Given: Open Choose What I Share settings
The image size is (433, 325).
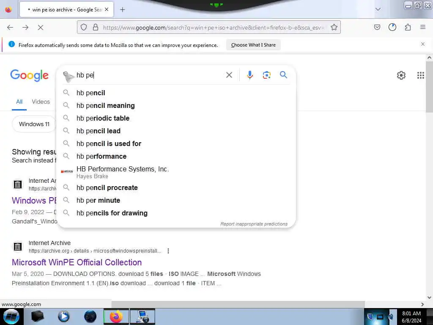Looking at the screenshot, I should [x=253, y=45].
